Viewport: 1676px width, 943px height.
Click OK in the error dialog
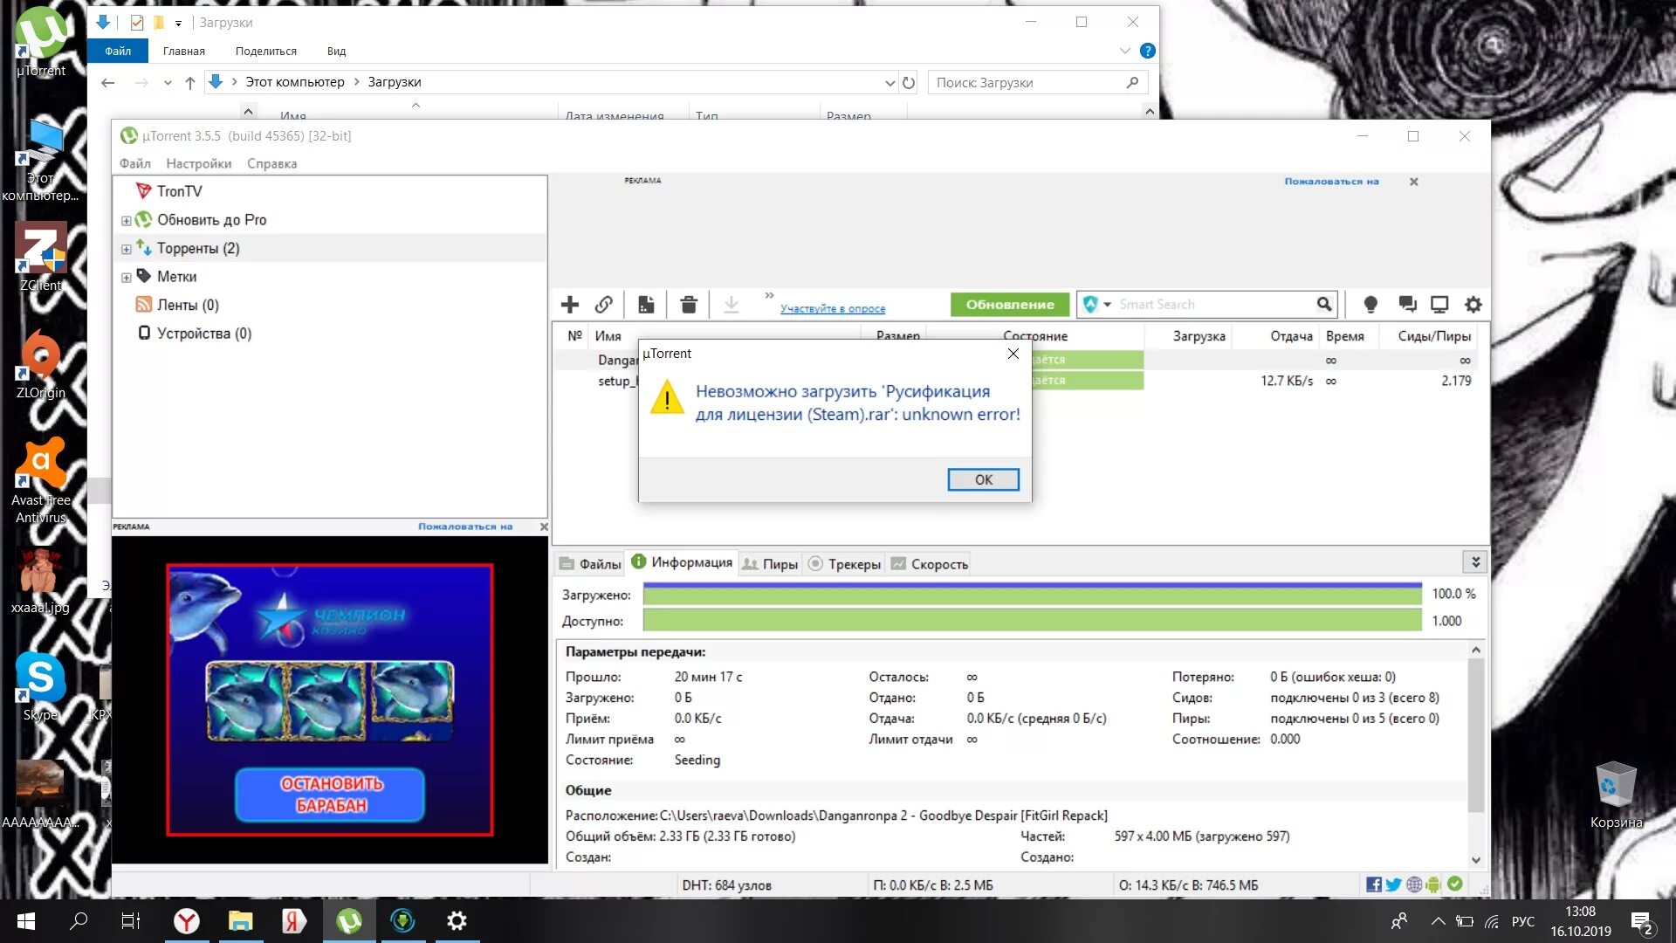984,479
